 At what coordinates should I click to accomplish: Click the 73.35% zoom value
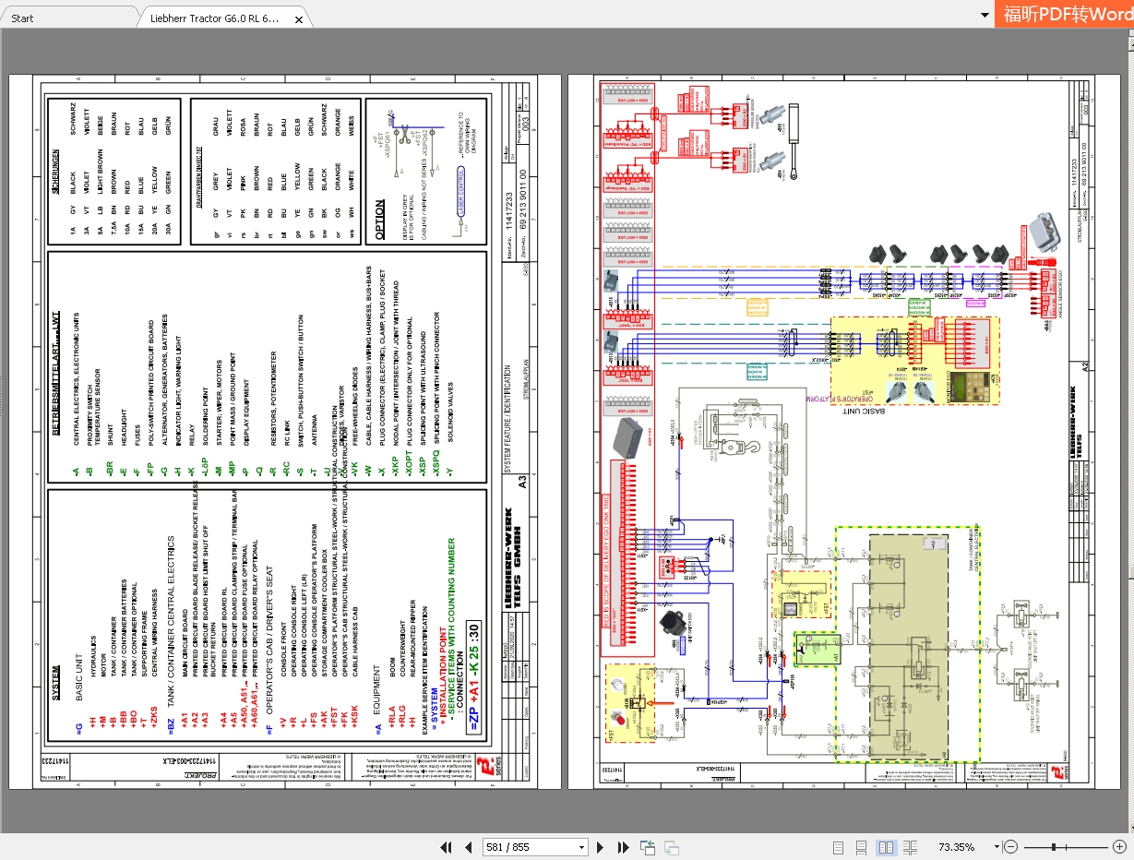[957, 847]
